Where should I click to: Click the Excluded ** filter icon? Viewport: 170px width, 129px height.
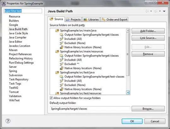coord(61,64)
